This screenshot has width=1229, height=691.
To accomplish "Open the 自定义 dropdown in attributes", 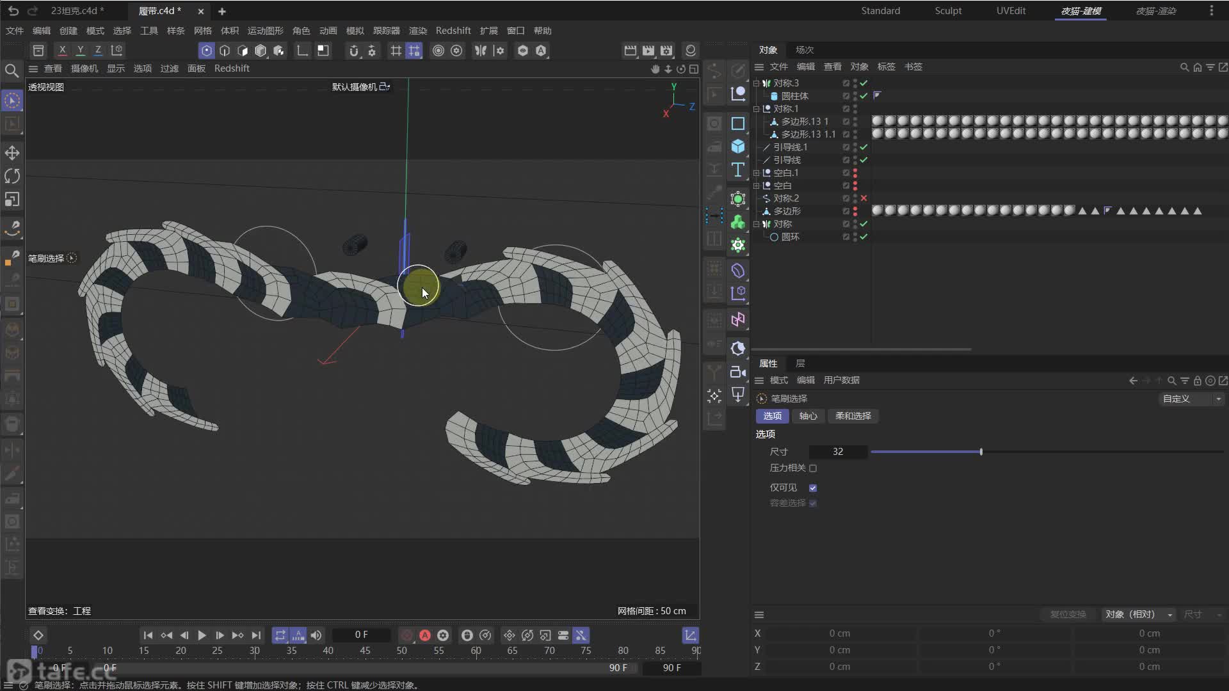I will (1192, 399).
